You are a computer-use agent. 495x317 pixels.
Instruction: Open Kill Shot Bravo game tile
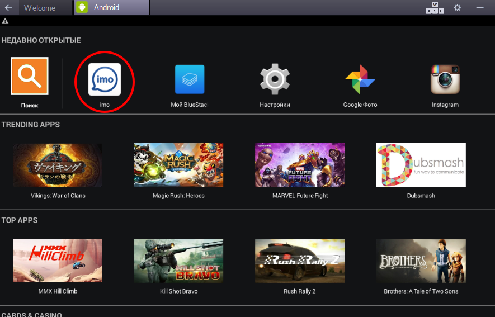point(178,261)
